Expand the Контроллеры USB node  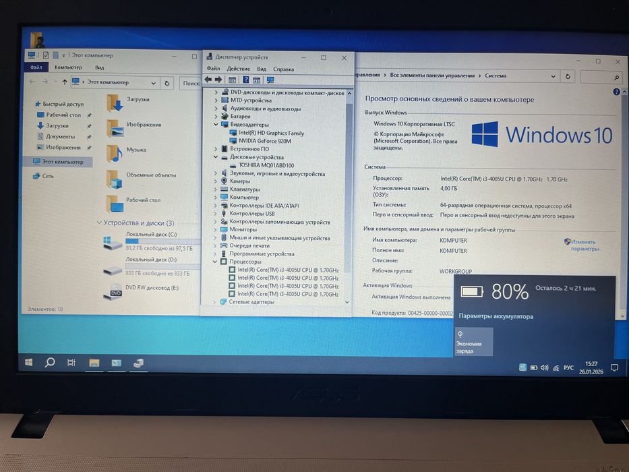pos(216,214)
